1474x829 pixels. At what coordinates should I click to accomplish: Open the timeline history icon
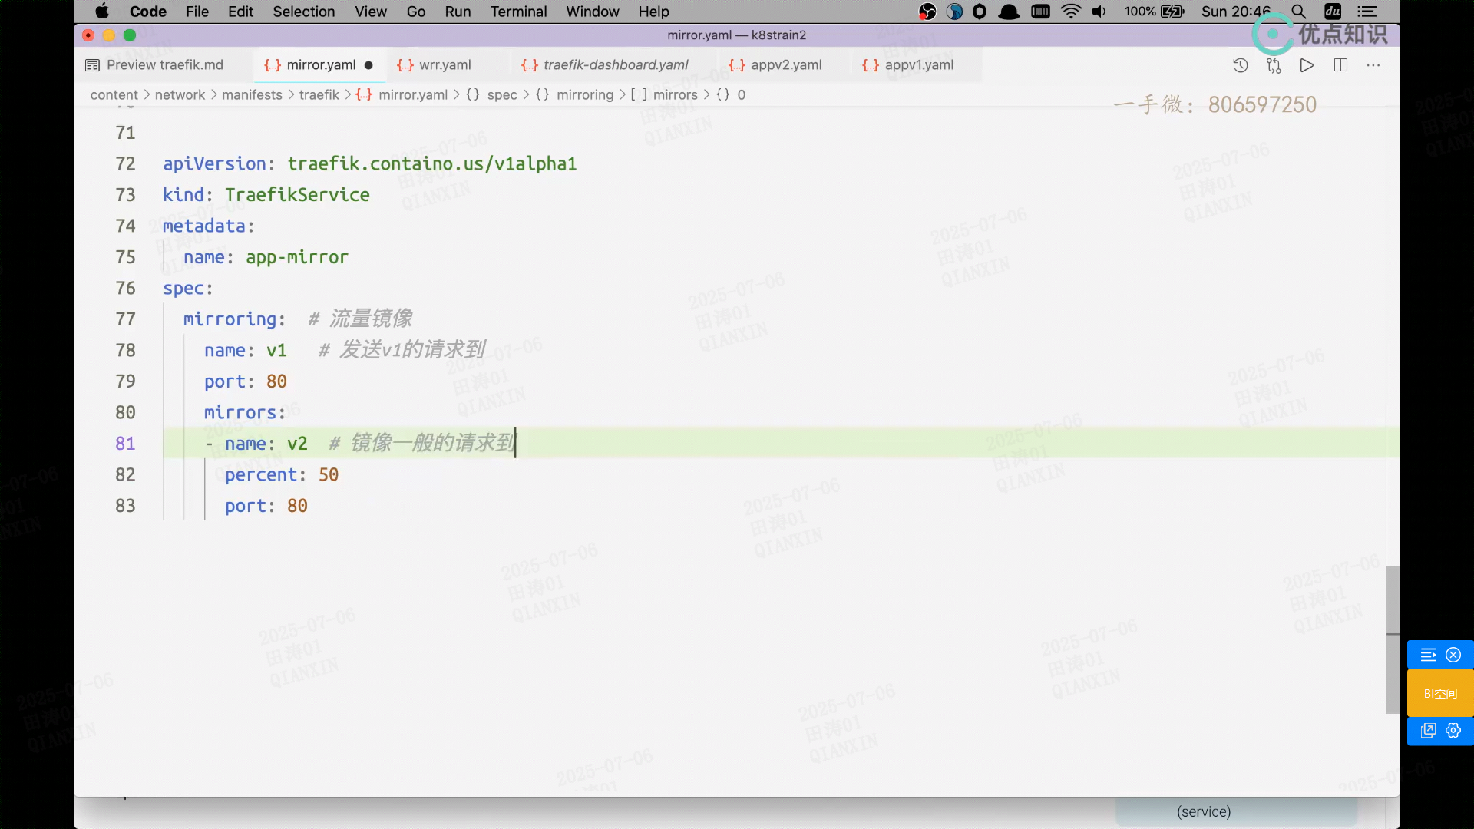coord(1240,65)
